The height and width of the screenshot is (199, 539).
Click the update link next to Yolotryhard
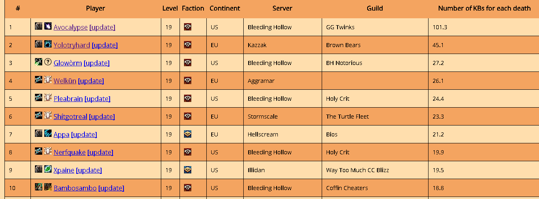105,45
